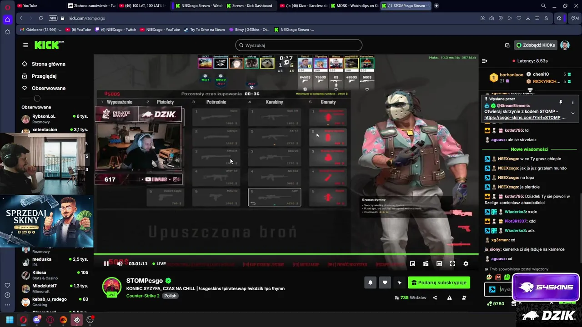Open Opera sidebar bookmarks star icon
582x327 pixels.
pyautogui.click(x=7, y=32)
